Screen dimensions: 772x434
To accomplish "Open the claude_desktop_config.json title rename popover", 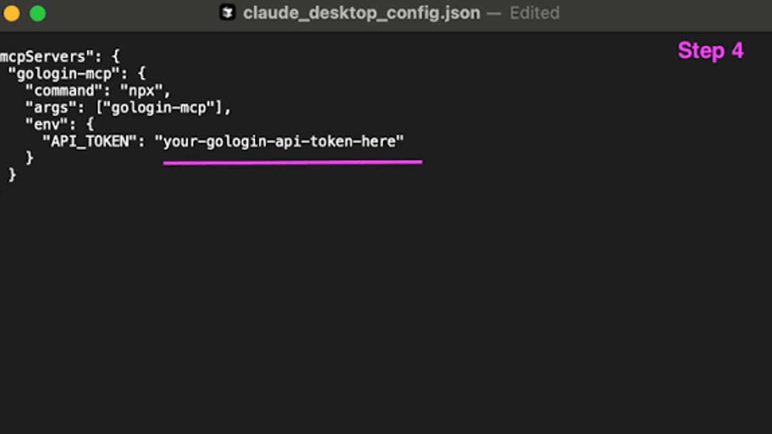I will pyautogui.click(x=361, y=13).
